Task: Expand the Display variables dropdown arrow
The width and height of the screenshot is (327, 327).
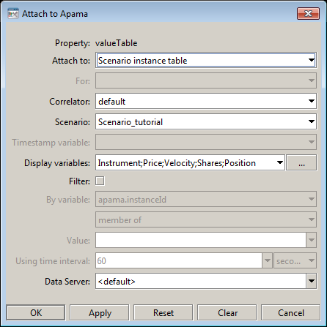Action: tap(280, 162)
